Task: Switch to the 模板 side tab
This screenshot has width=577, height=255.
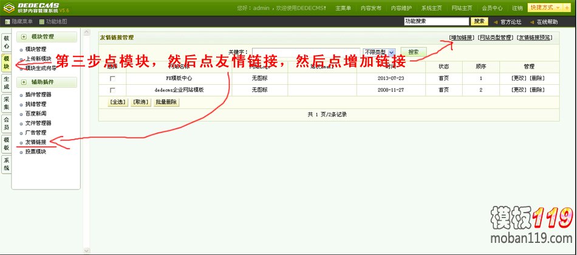Action: click(x=7, y=144)
